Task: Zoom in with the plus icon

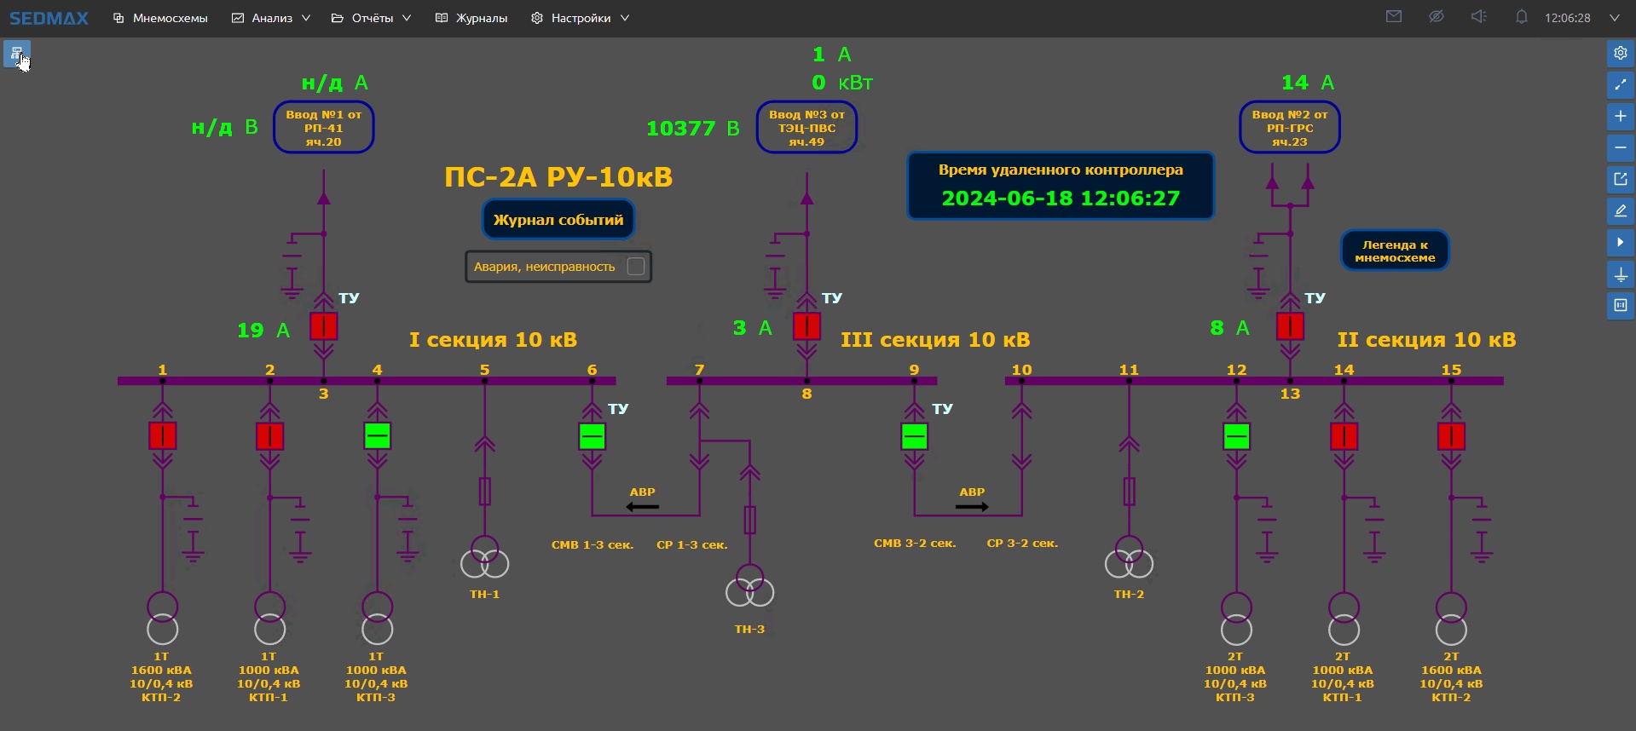Action: [1620, 116]
